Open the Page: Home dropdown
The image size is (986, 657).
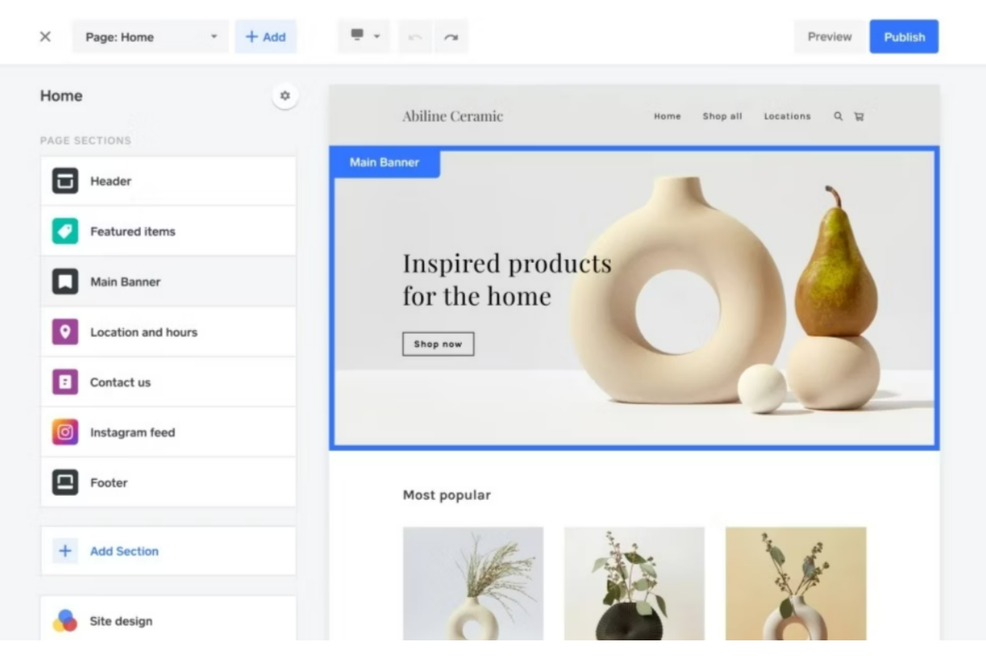pyautogui.click(x=150, y=37)
